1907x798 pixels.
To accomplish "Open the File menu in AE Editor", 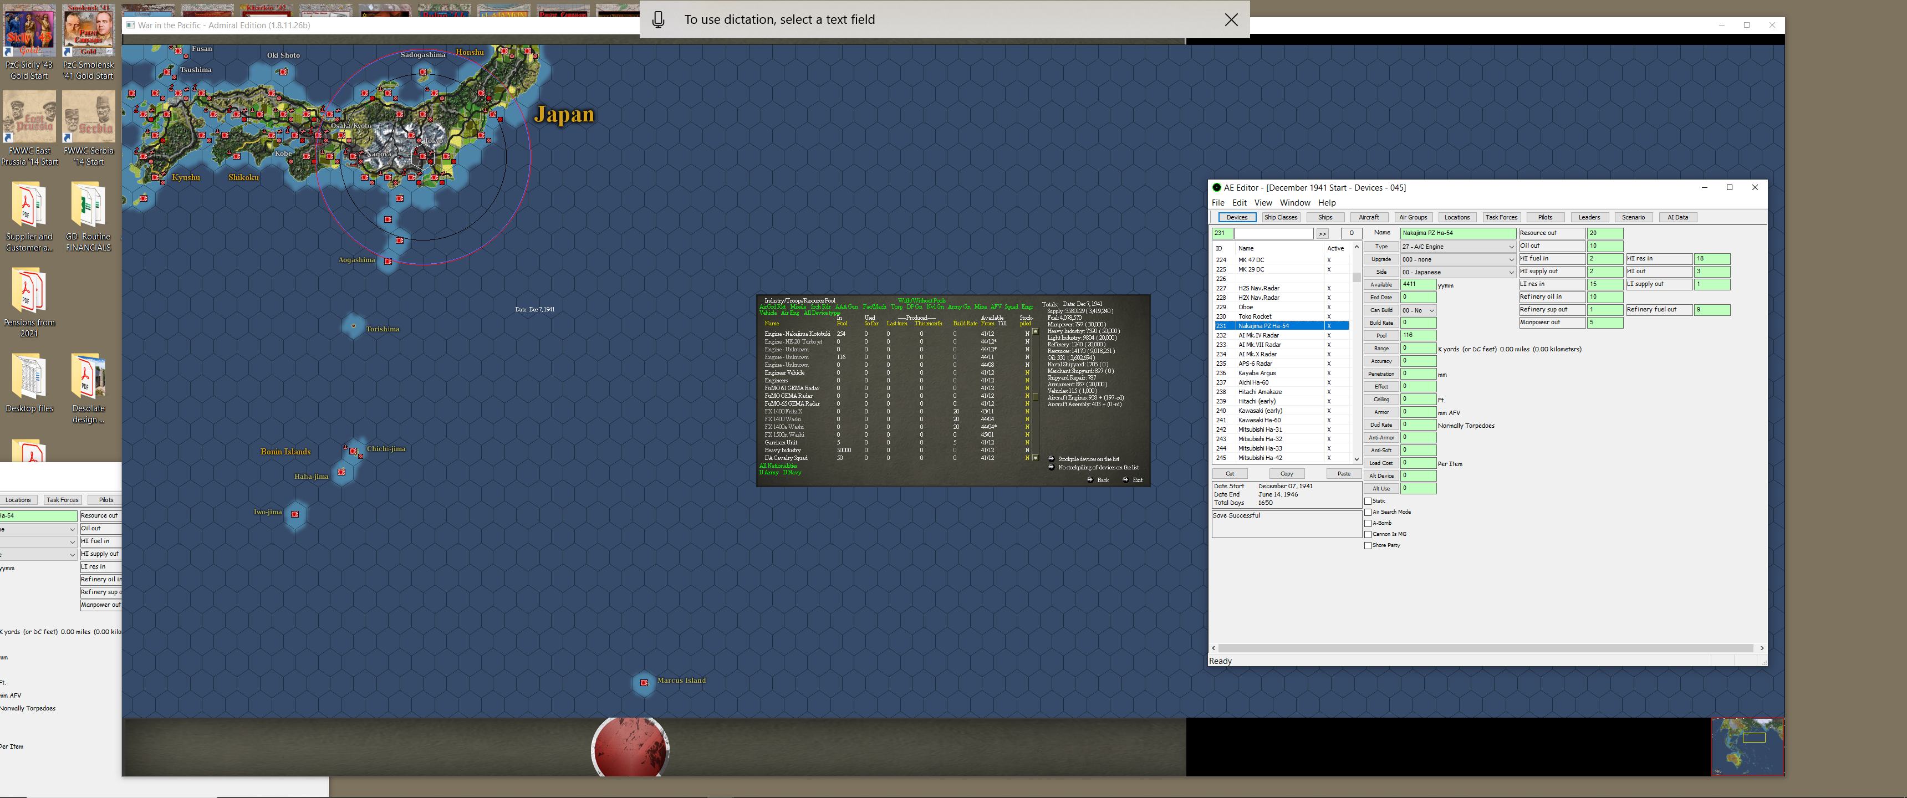I will (1218, 202).
